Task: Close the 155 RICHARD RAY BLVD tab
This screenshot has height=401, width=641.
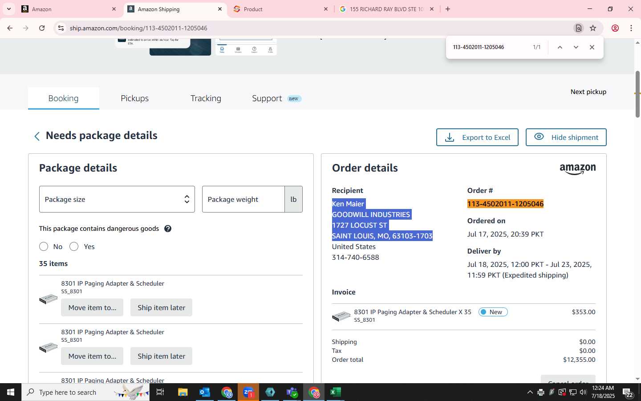Action: 432,9
